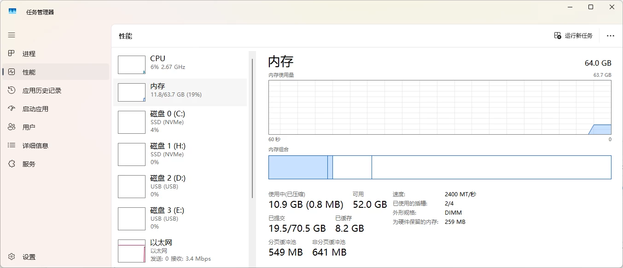Click the resource list vertical scrollbar
Image resolution: width=623 pixels, height=268 pixels.
point(252,129)
